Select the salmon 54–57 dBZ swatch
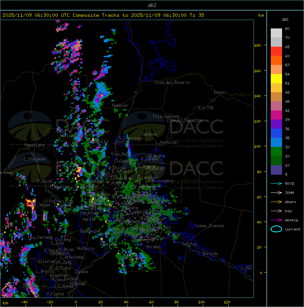This screenshot has width=304, height=307. (276, 70)
